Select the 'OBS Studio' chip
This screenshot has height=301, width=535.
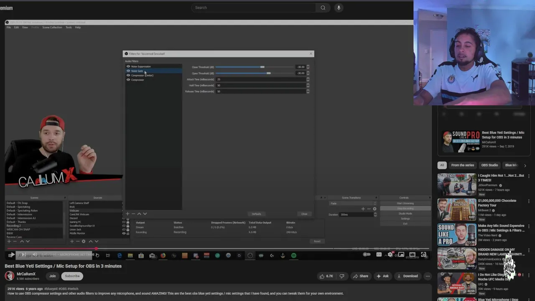coord(489,165)
